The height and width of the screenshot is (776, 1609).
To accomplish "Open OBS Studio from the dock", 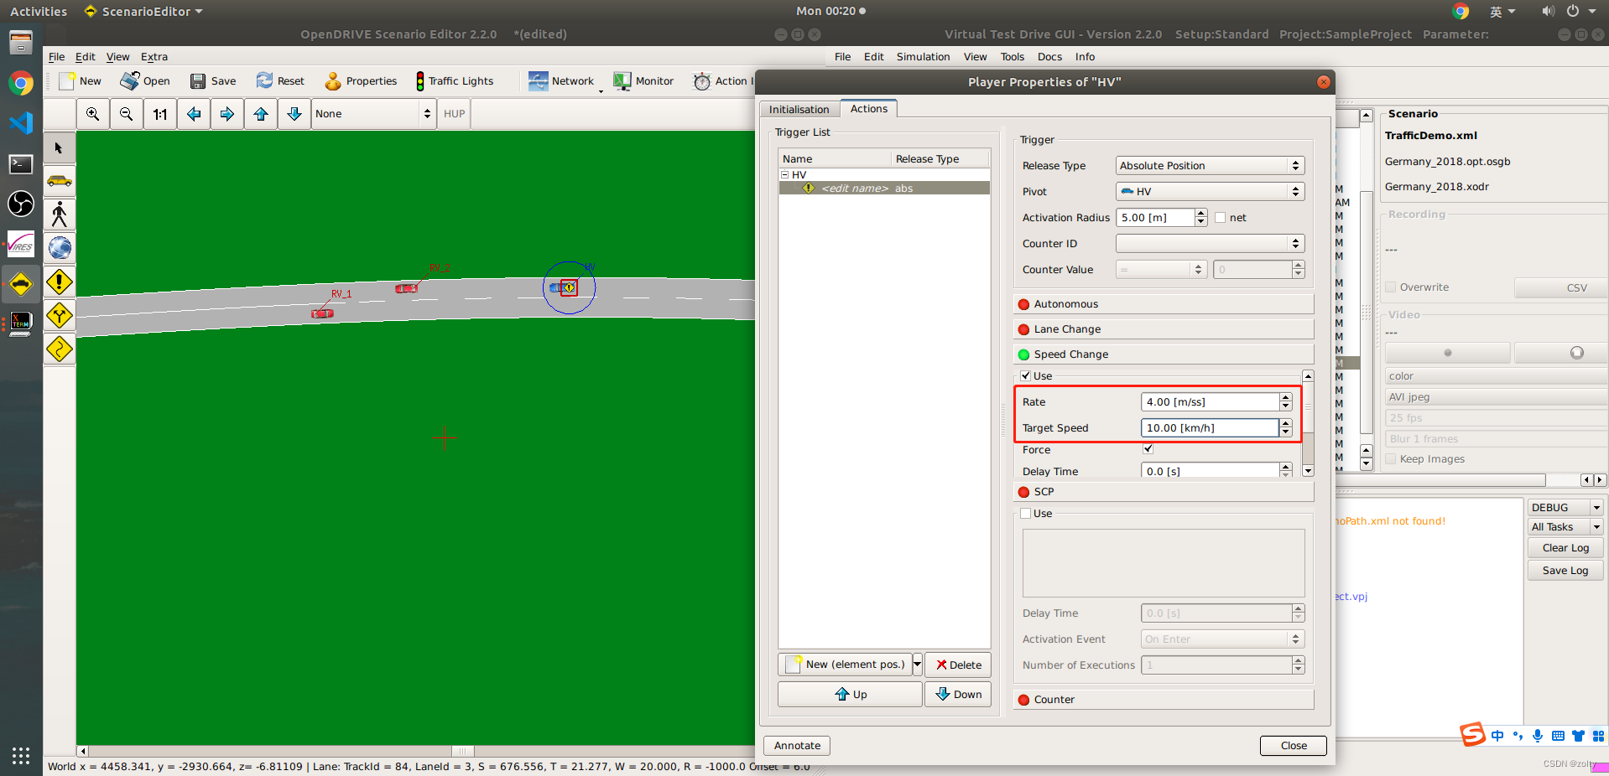I will (x=21, y=204).
